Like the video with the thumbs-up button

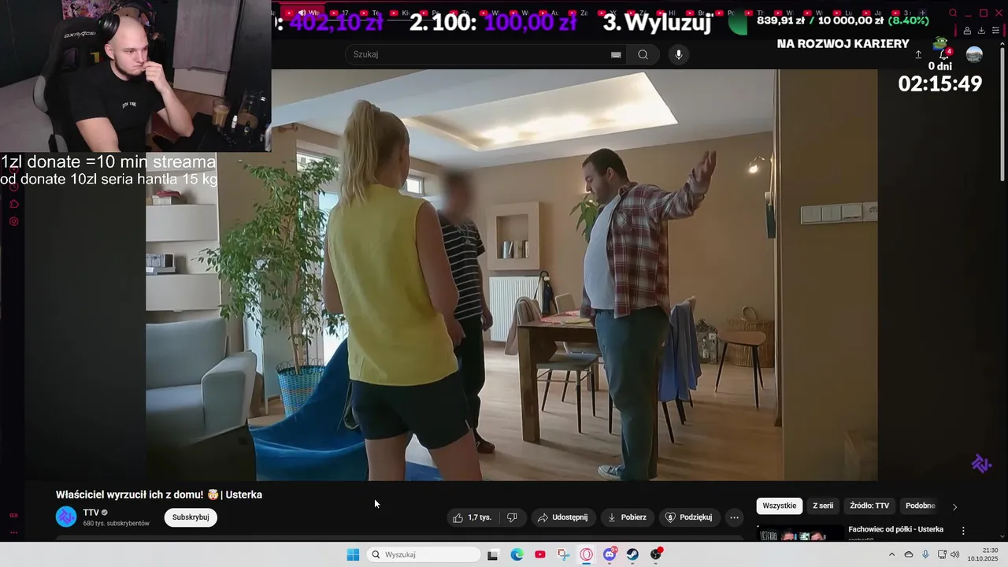472,517
